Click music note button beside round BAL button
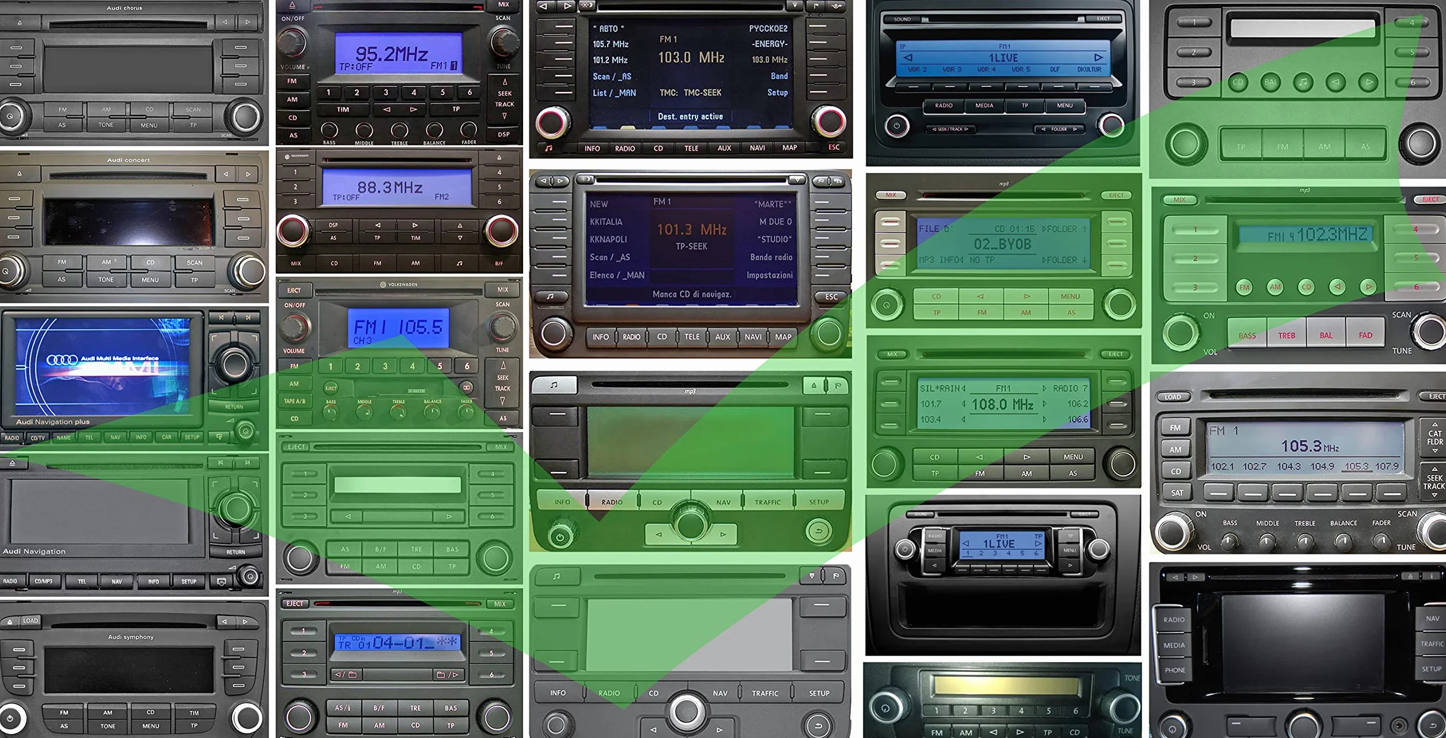Image resolution: width=1446 pixels, height=738 pixels. coord(1303,82)
